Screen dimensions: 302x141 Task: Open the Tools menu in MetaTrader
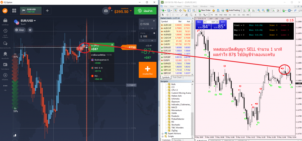[195, 6]
